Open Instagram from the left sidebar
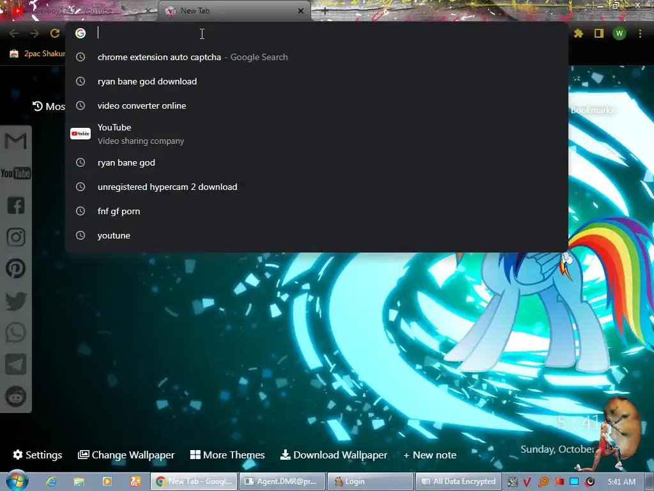The width and height of the screenshot is (654, 491). 16,237
